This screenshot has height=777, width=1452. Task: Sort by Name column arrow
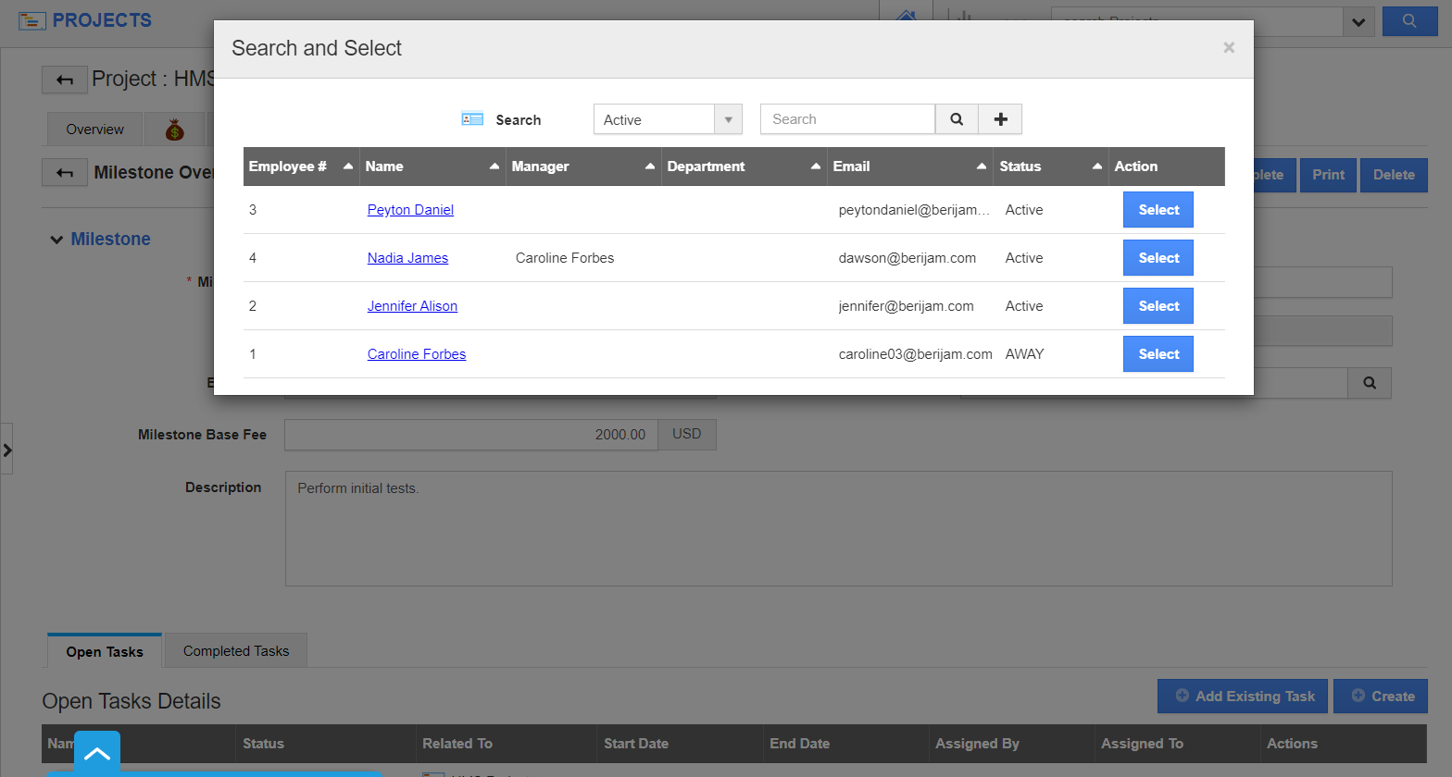tap(494, 166)
